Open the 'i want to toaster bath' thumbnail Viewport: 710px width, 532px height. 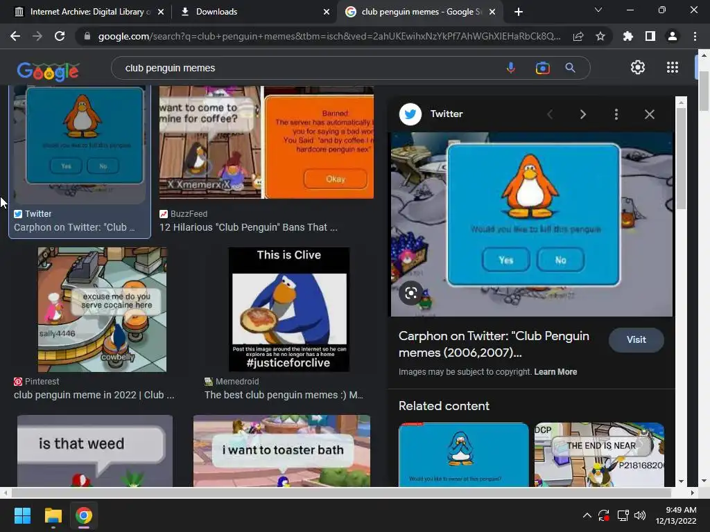click(282, 450)
